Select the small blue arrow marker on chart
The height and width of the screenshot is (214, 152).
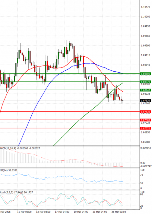tap(90, 76)
